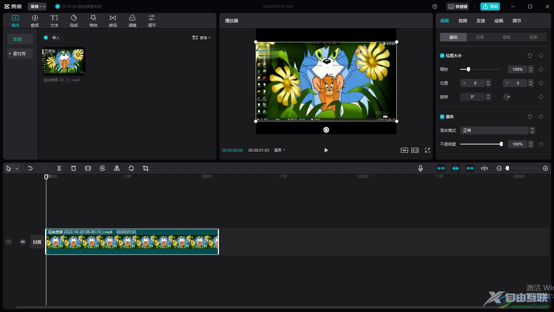Click the fullscreen preview icon
554x312 pixels.
click(427, 150)
